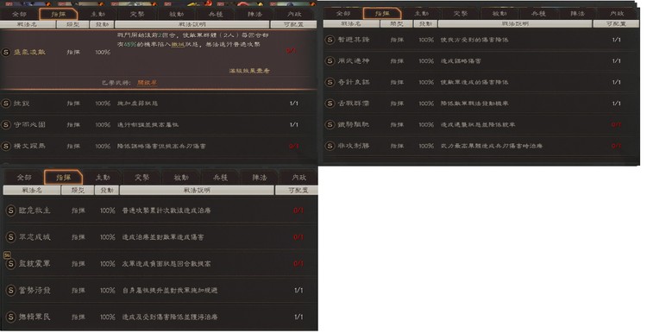
Task: Select 指揮 tab in top-right panel
Action: [382, 14]
